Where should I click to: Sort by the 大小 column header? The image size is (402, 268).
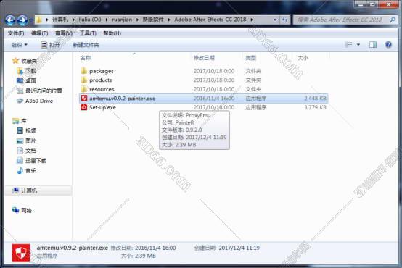[x=303, y=58]
